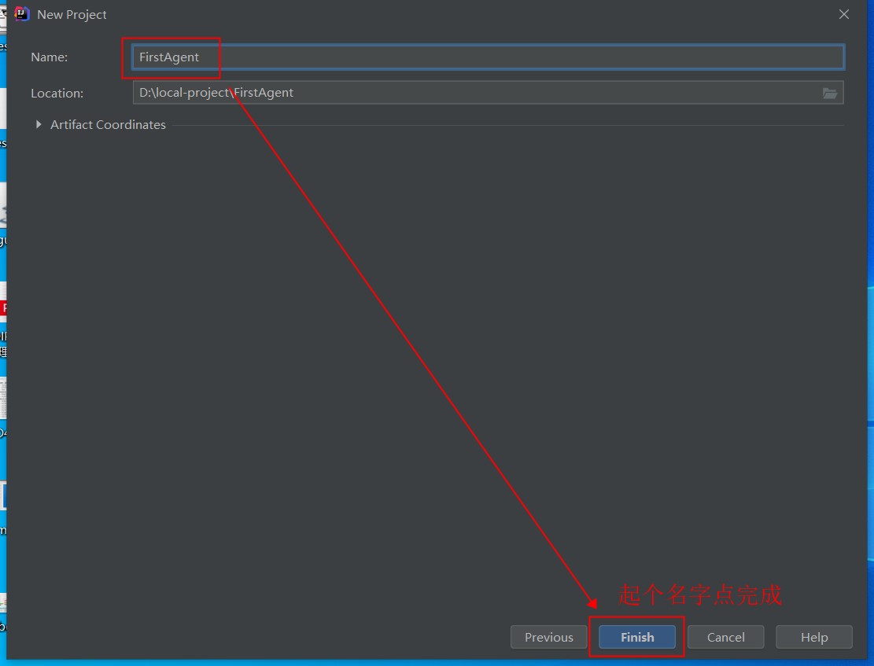Open the folder browse icon in Location
The image size is (874, 666).
pyautogui.click(x=829, y=93)
